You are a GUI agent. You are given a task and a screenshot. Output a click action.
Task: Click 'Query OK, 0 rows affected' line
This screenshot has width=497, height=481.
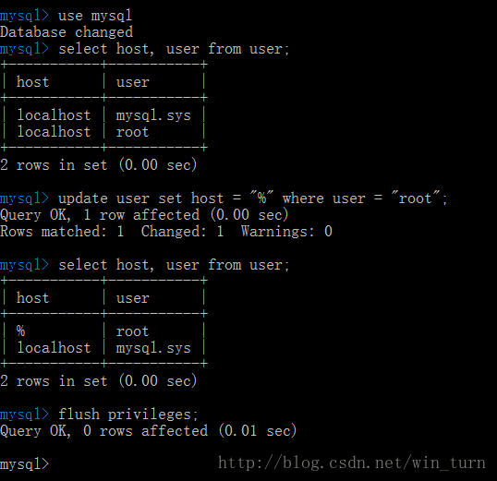tap(149, 431)
